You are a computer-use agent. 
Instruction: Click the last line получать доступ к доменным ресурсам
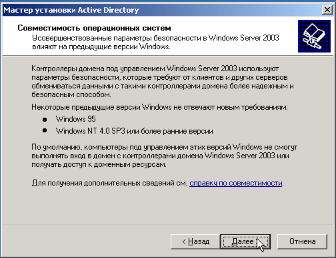(x=99, y=164)
